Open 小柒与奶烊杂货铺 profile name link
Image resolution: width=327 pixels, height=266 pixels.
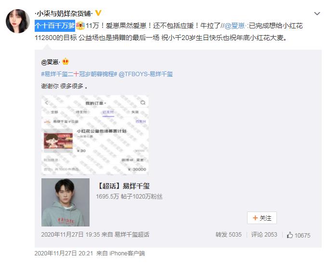pos(64,14)
